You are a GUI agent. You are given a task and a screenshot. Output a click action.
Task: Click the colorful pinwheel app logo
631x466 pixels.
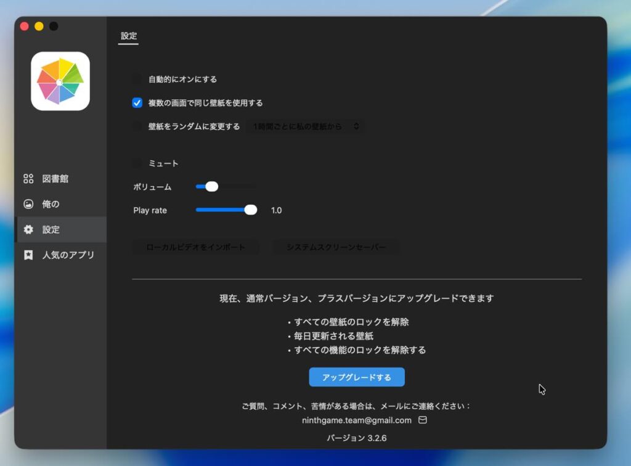coord(60,81)
